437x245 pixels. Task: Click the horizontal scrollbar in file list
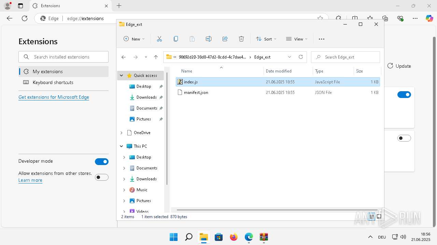point(277,210)
